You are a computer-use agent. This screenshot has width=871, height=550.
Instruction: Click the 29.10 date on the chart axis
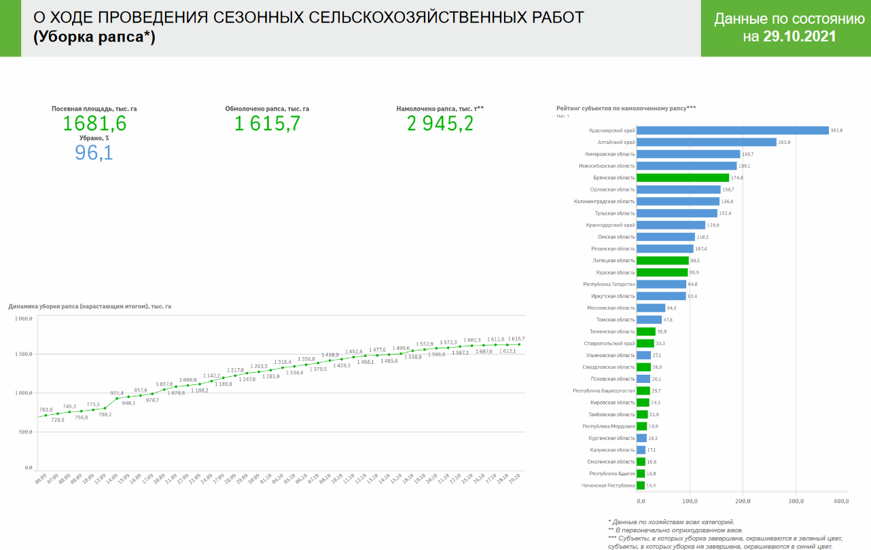pyautogui.click(x=518, y=477)
